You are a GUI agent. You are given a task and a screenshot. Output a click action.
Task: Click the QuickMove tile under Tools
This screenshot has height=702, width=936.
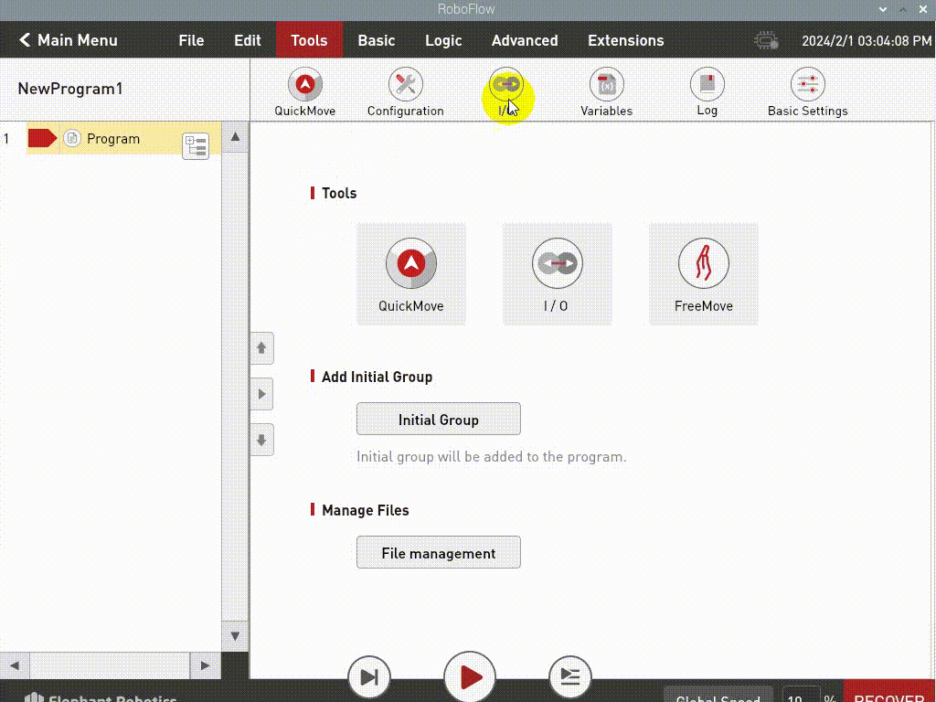click(411, 274)
